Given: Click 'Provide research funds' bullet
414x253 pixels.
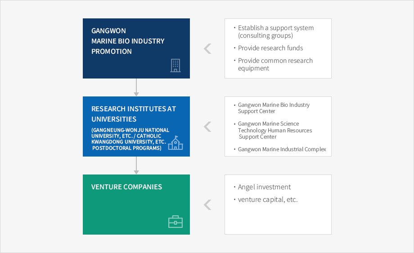Looking at the screenshot, I should point(270,48).
